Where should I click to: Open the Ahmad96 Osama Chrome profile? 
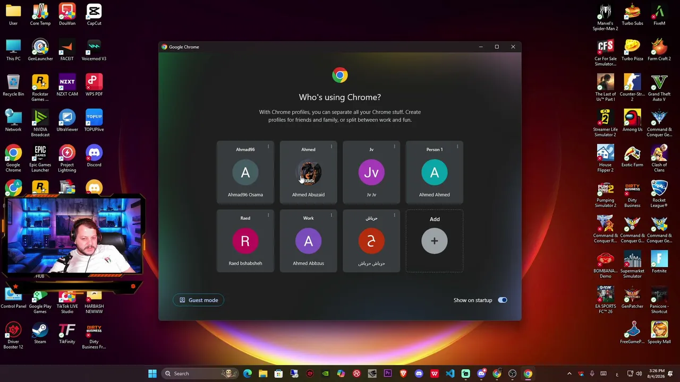(x=245, y=172)
